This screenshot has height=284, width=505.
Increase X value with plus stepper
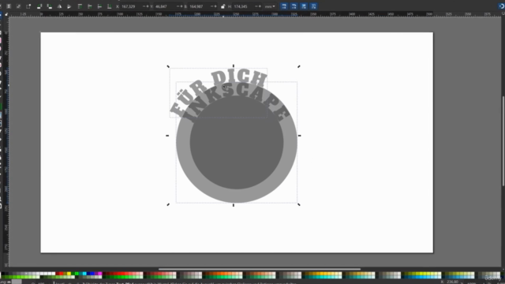pyautogui.click(x=148, y=6)
